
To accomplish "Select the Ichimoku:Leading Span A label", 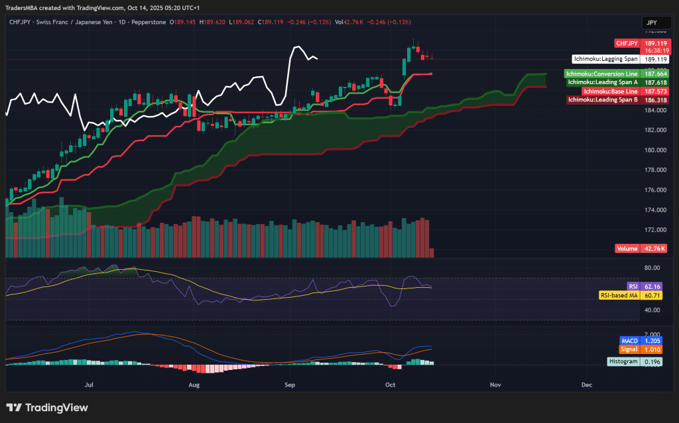I will click(x=601, y=82).
